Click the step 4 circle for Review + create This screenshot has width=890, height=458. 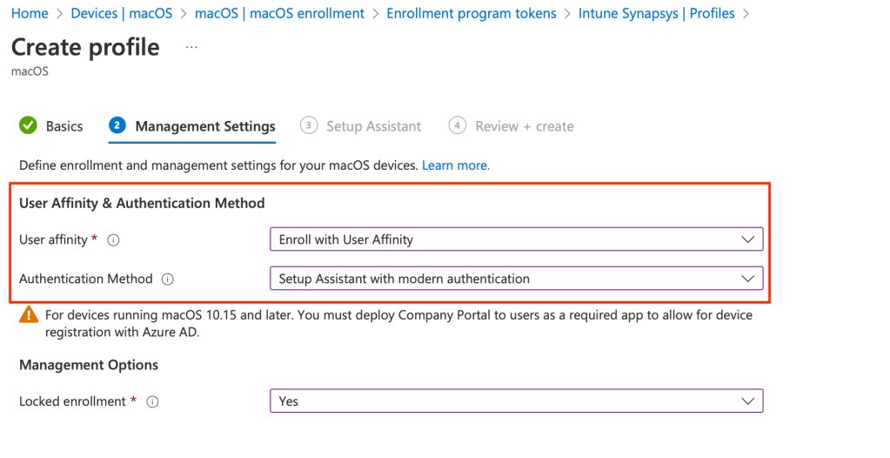(457, 126)
